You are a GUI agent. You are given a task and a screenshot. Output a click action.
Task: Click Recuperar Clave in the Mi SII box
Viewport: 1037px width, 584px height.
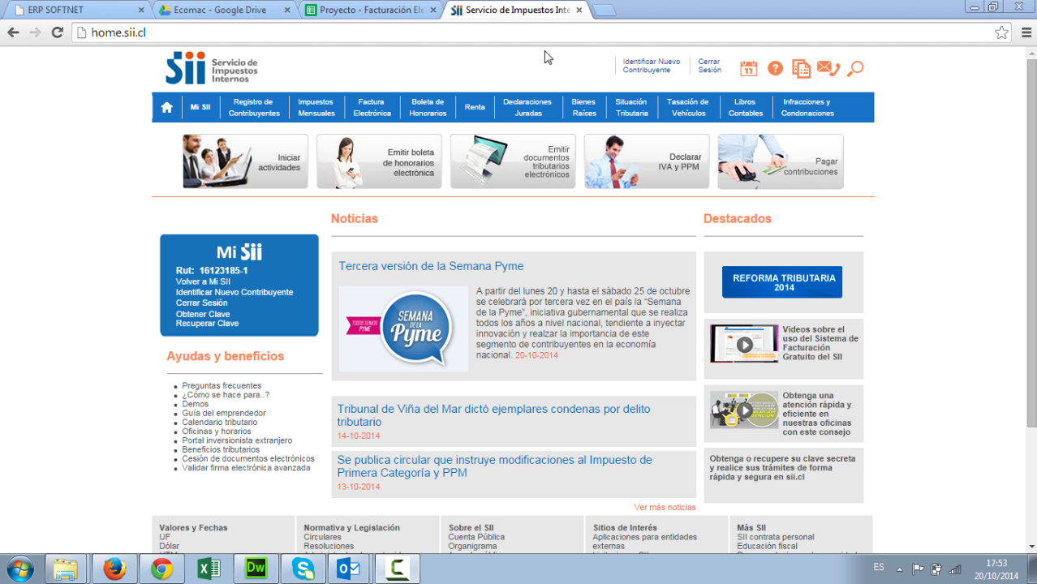point(207,323)
